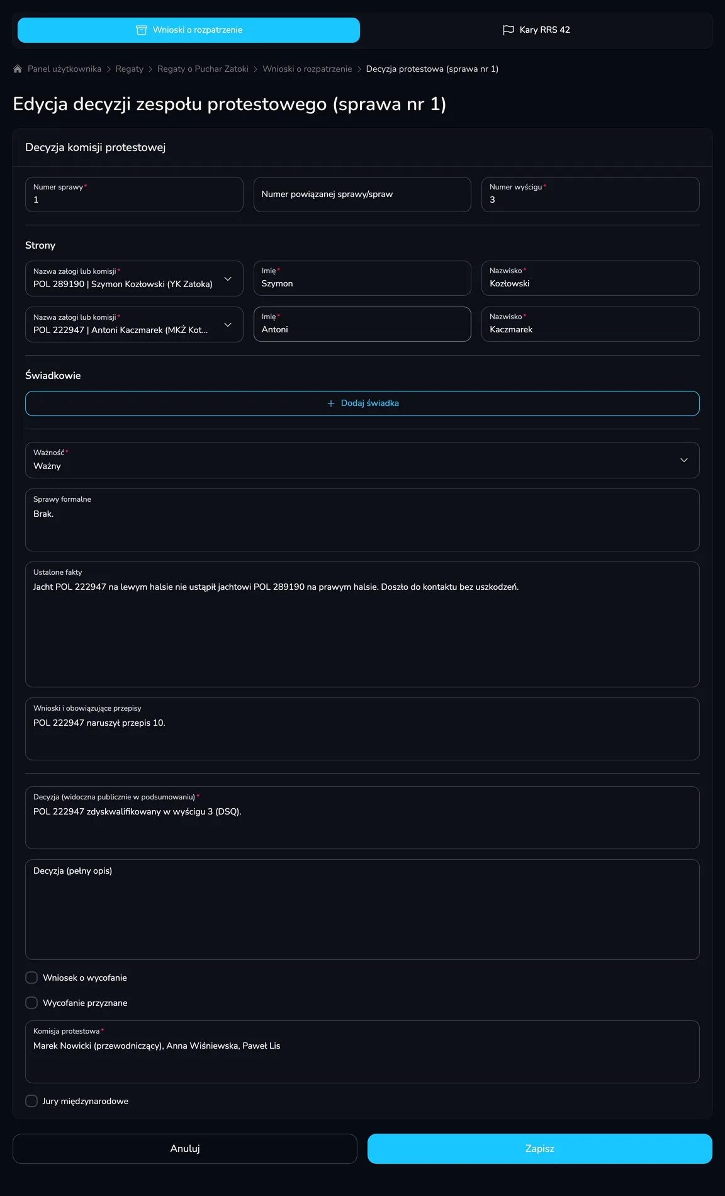Click the Komisja protestowa text area
This screenshot has width=725, height=1196.
tap(362, 1052)
